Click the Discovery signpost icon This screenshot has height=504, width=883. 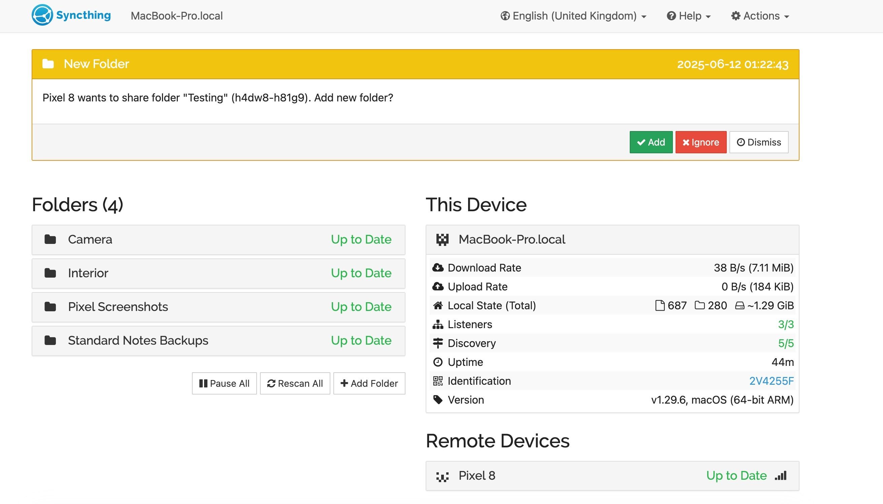click(438, 343)
